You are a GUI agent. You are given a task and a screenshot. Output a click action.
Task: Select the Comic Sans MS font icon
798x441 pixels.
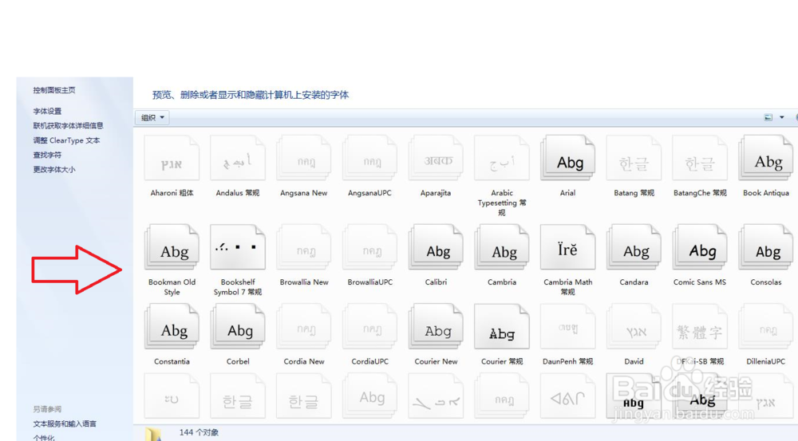click(x=700, y=247)
